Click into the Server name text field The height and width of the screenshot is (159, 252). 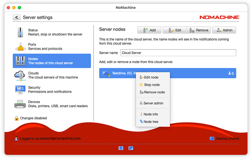[x=178, y=53]
